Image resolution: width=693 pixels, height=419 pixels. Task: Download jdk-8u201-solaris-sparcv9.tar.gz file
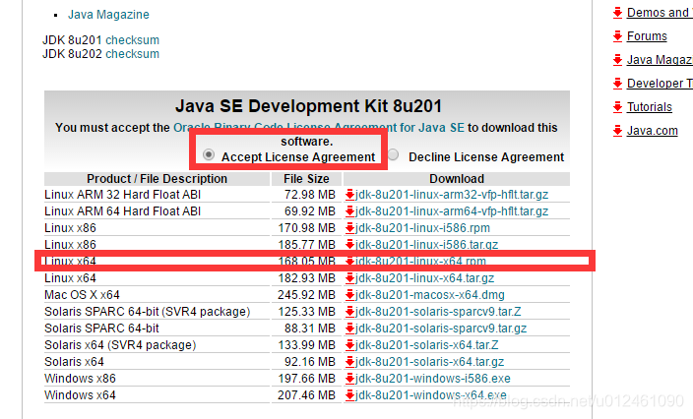click(441, 329)
